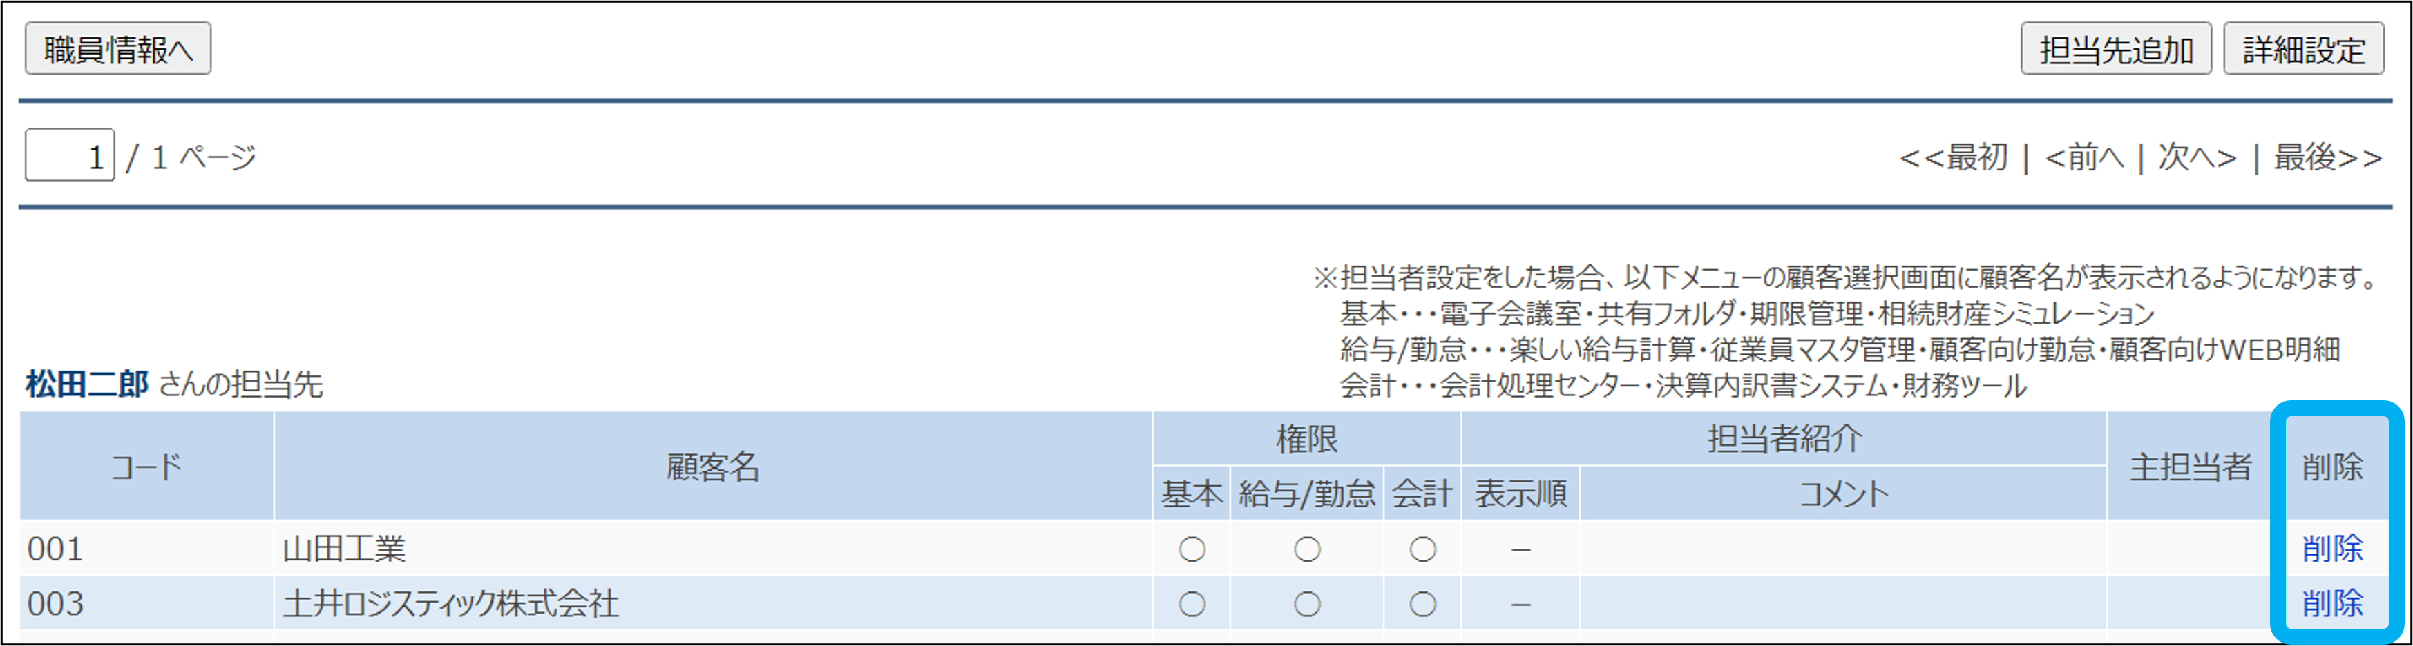The width and height of the screenshot is (2413, 646).
Task: Focus the page number input field
Action: [70, 157]
